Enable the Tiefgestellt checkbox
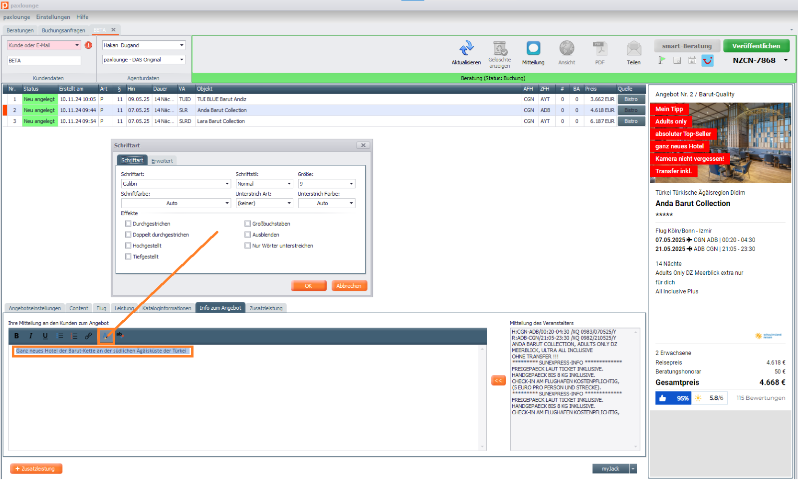The image size is (798, 483). click(128, 257)
